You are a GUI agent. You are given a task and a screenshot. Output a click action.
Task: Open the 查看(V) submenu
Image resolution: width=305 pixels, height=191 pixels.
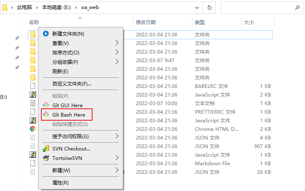pyautogui.click(x=60, y=43)
